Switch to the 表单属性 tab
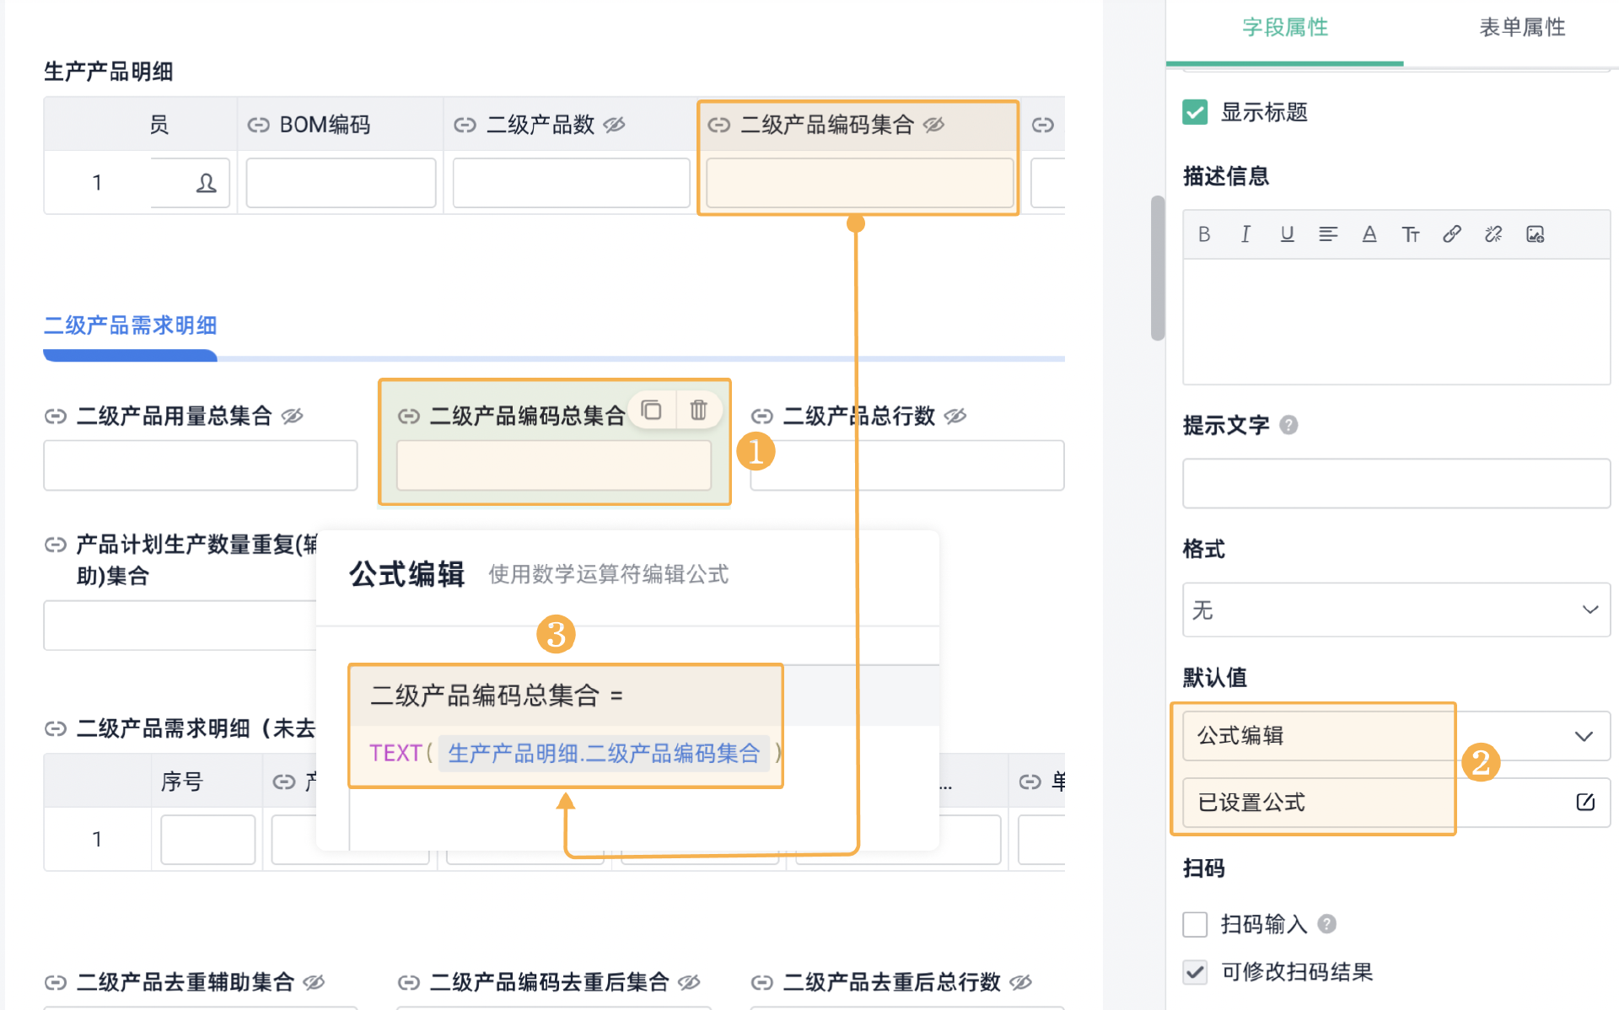This screenshot has width=1619, height=1010. coord(1521,28)
